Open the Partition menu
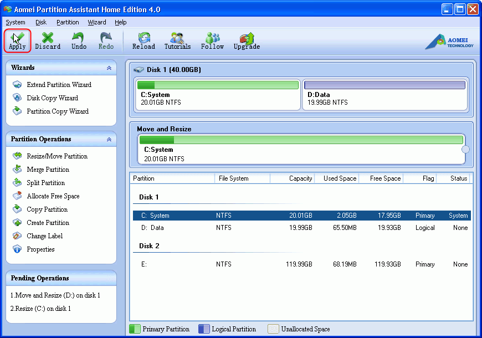The image size is (482, 338). [68, 22]
